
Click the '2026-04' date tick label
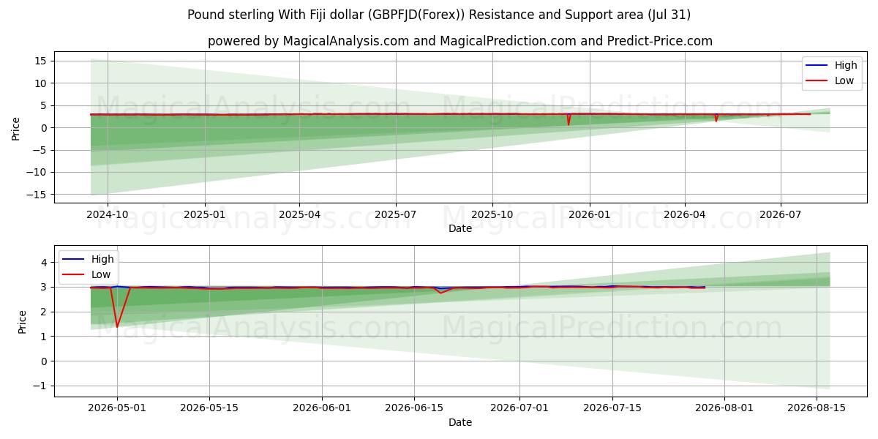pyautogui.click(x=684, y=214)
